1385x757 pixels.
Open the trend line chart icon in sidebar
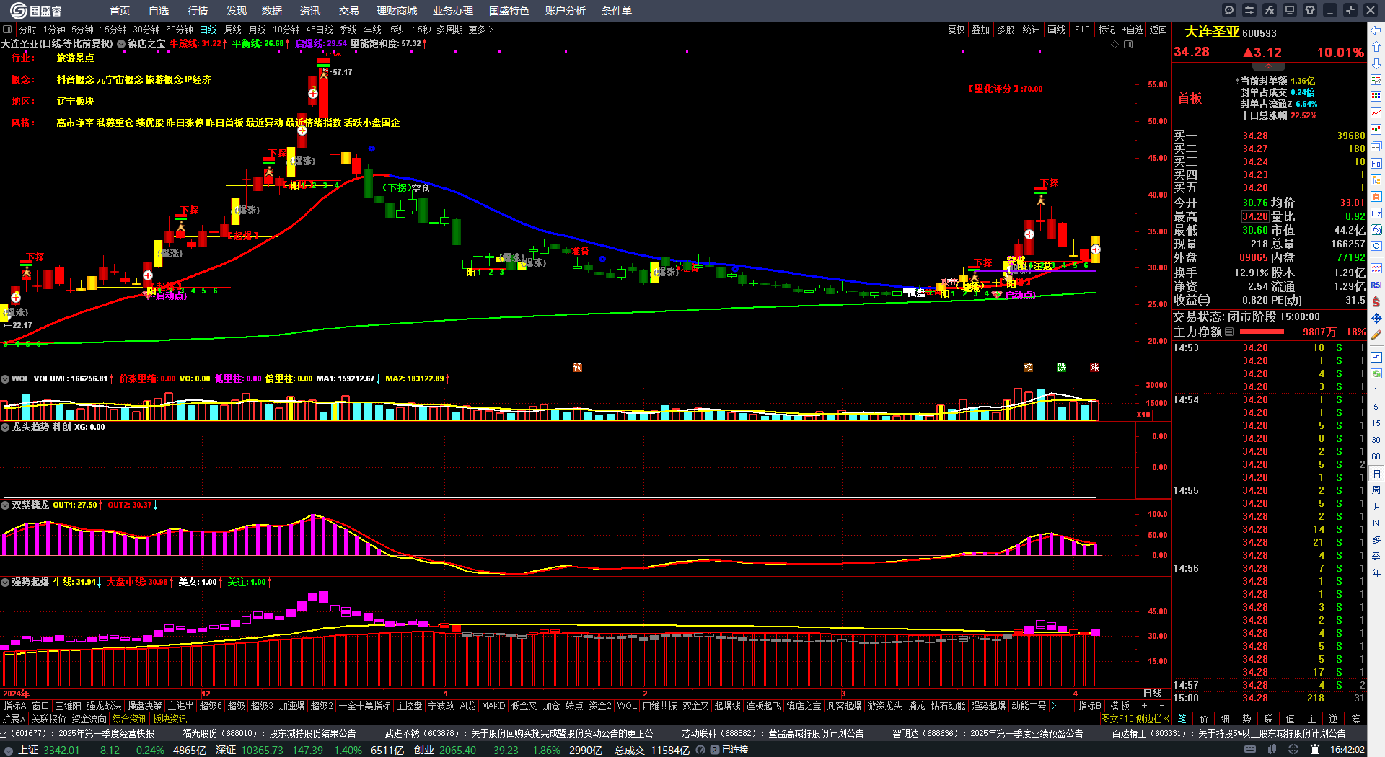(1376, 113)
